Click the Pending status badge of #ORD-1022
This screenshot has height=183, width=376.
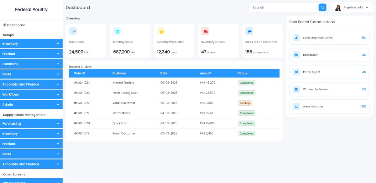coord(245,103)
